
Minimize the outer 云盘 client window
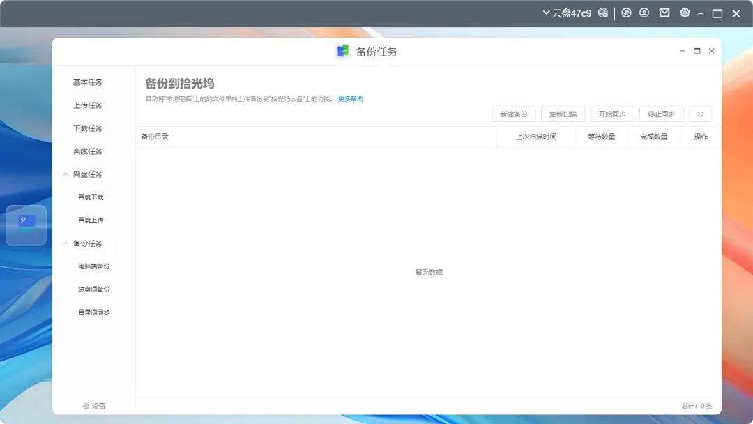pos(701,13)
